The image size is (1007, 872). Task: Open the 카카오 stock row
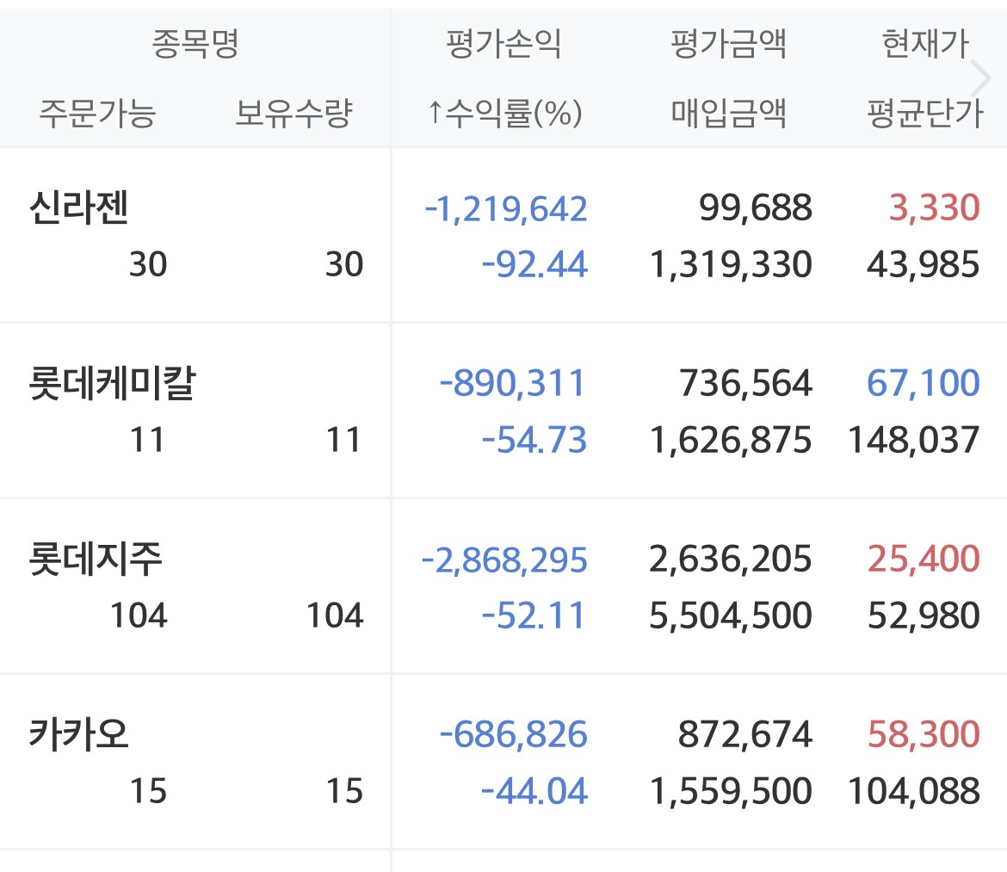click(x=79, y=736)
